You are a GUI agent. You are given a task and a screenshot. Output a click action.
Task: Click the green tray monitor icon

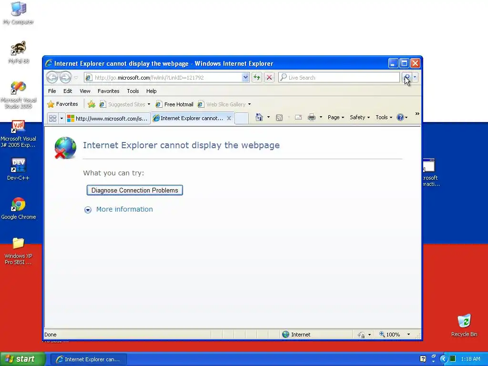tap(453, 359)
